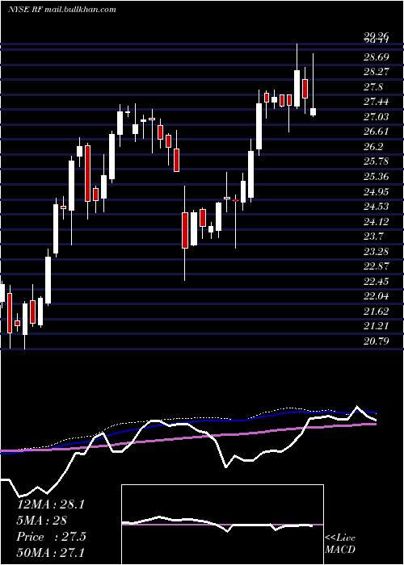
Task: Click the 24.95 price axis label
Action: [x=376, y=192]
